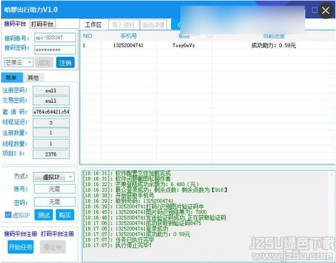Click the 注册数量 field
The width and height of the screenshot is (336, 263).
51,133
